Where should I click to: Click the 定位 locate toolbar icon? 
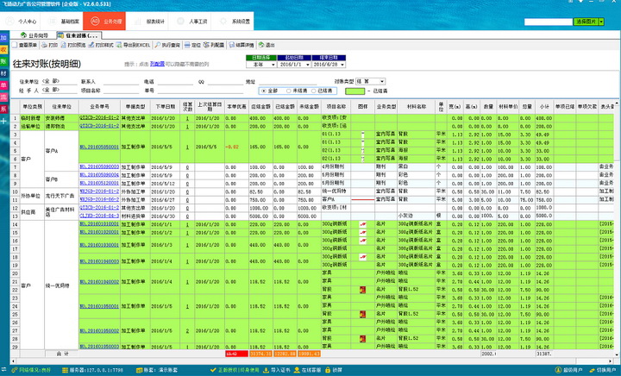193,44
